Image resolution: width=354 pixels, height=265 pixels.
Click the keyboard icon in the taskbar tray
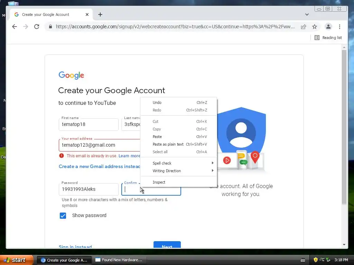[x=303, y=260]
